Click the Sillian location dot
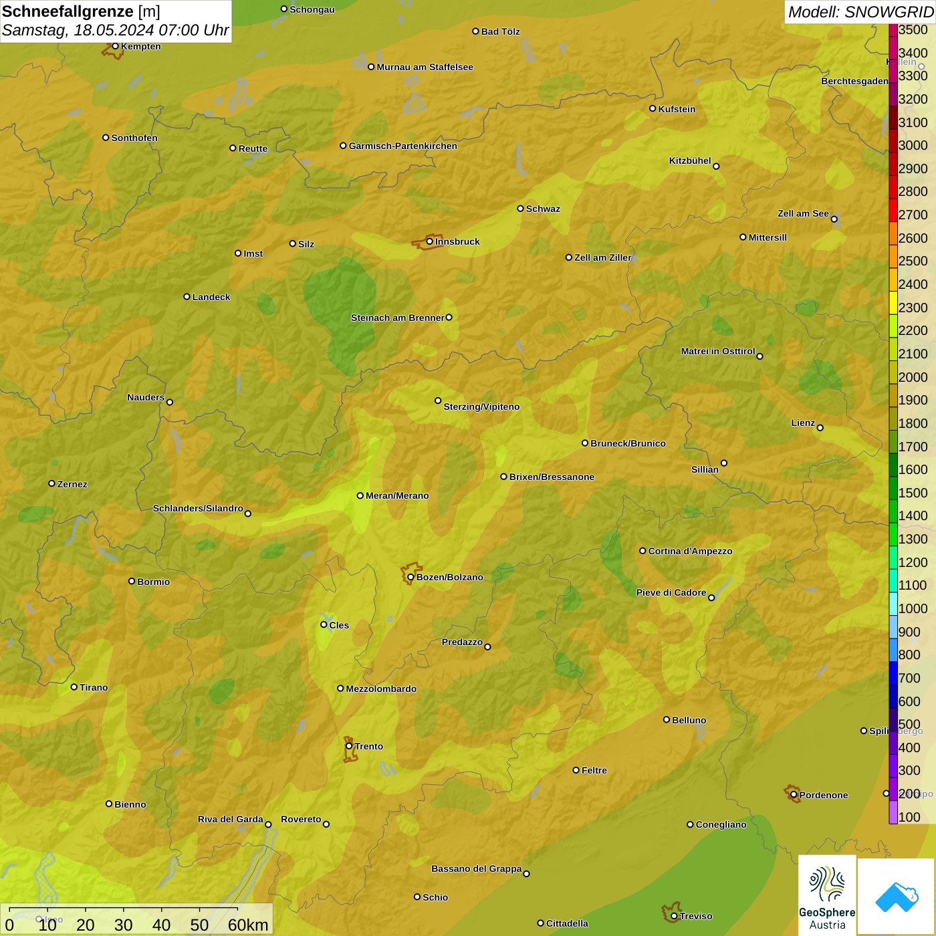 click(x=724, y=463)
